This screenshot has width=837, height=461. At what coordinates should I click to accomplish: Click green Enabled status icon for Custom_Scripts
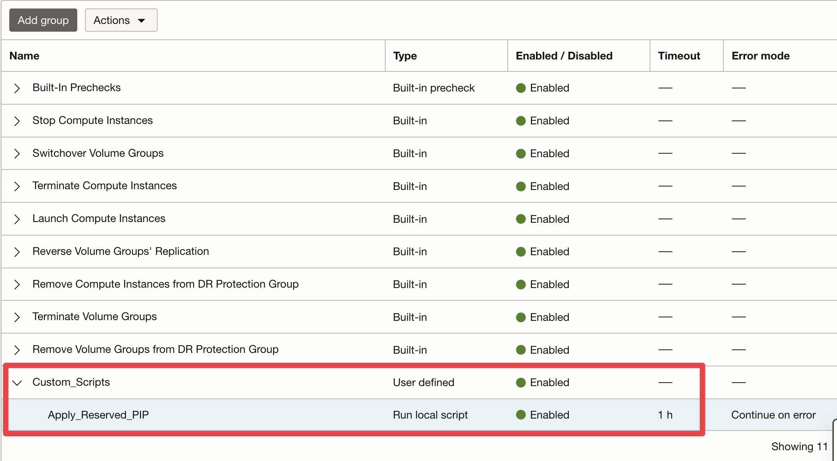click(x=521, y=383)
